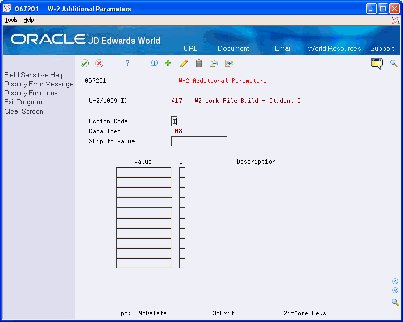The image size is (403, 322).
Task: Select Display Error Message
Action: click(39, 84)
